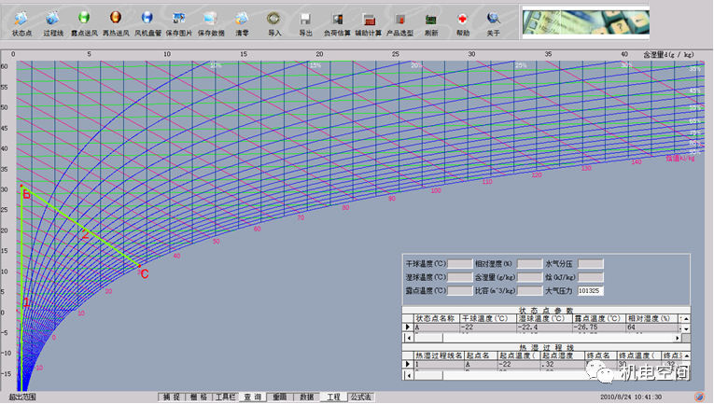Screen dimensions: 714x404
Task: Click the 保存图片 save picture icon
Action: coord(178,19)
